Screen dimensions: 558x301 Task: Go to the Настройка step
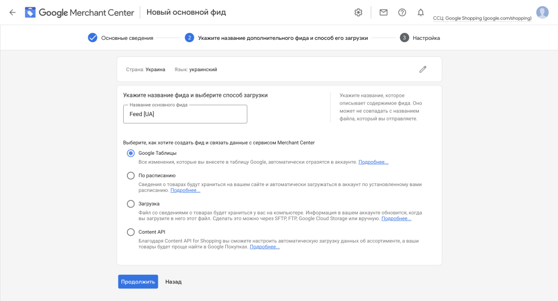click(426, 38)
